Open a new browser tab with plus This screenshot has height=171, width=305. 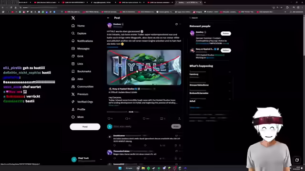(205, 2)
